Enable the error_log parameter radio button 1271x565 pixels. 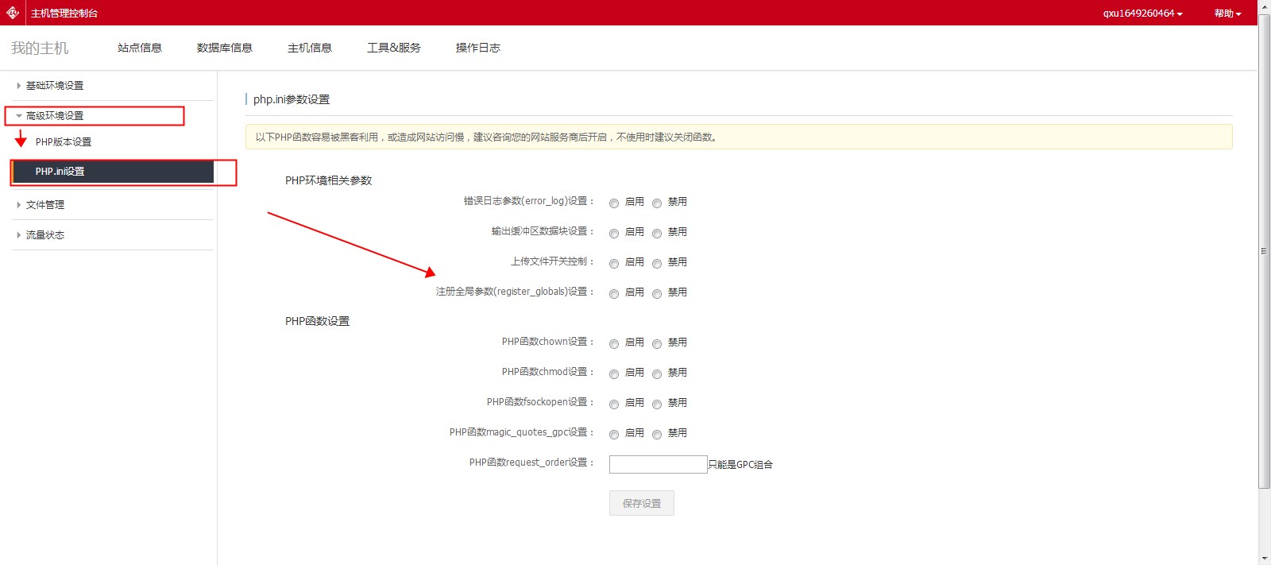point(614,203)
